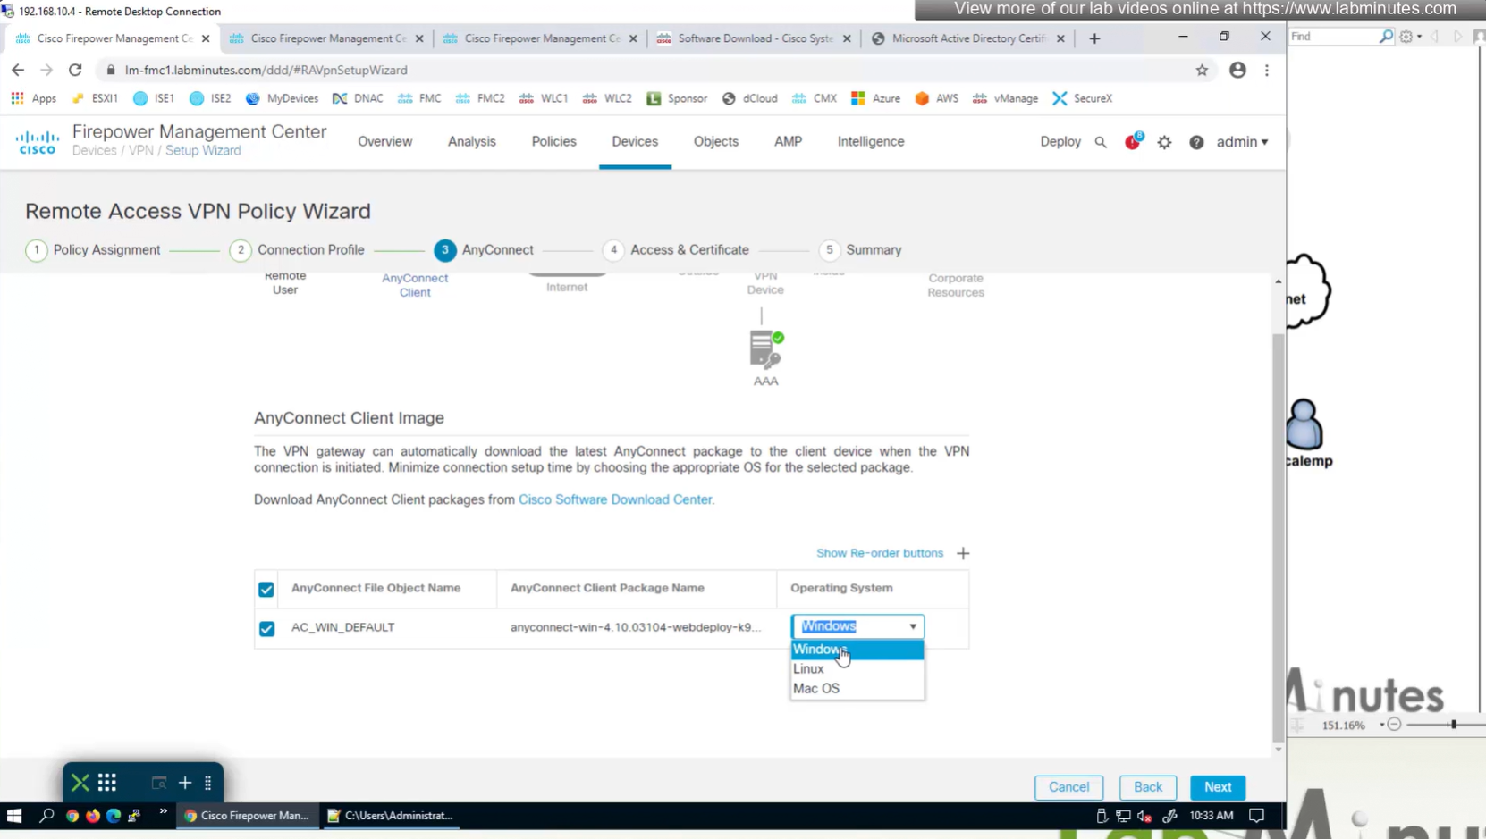
Task: Click the browser address bar URL
Action: (x=266, y=70)
